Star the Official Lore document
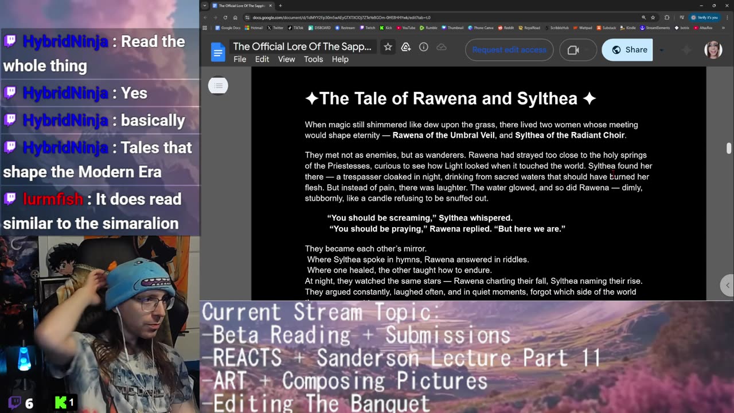Screen dimensions: 734x413 tap(388, 47)
